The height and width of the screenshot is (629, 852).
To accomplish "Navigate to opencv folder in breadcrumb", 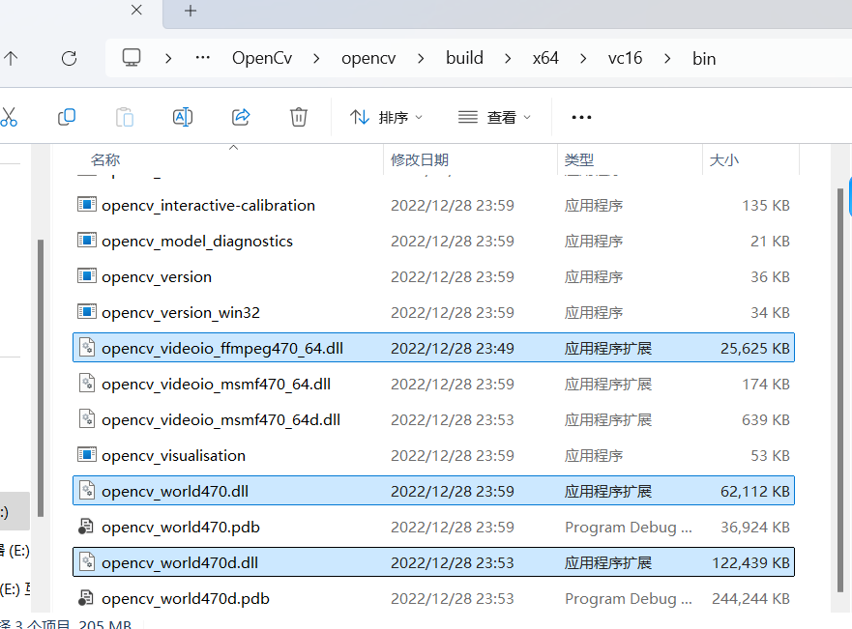I will (x=368, y=58).
